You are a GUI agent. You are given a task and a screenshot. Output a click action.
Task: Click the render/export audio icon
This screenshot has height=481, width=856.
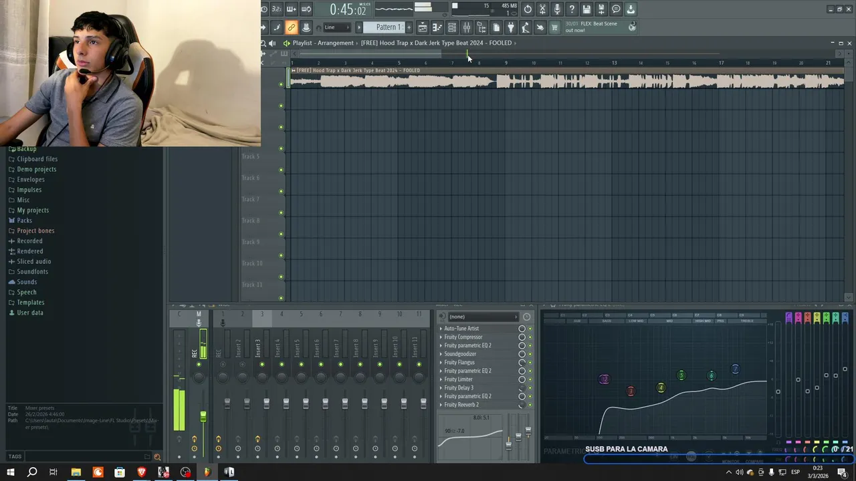(x=601, y=9)
